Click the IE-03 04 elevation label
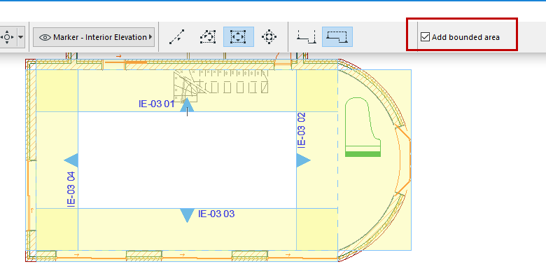Viewport: 546px width, 269px height. pyautogui.click(x=71, y=190)
